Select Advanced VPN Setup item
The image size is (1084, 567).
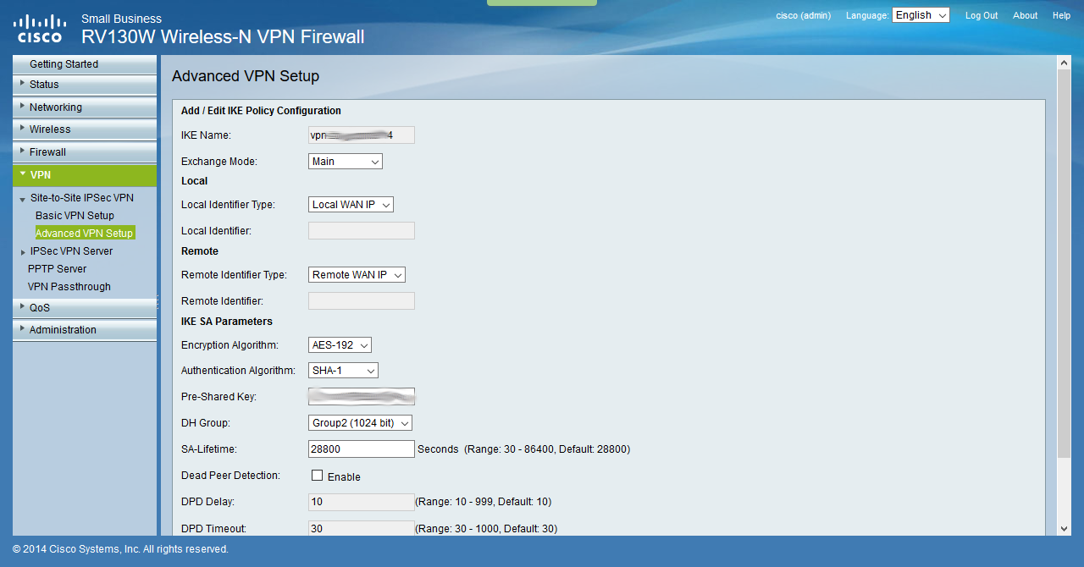pyautogui.click(x=84, y=234)
